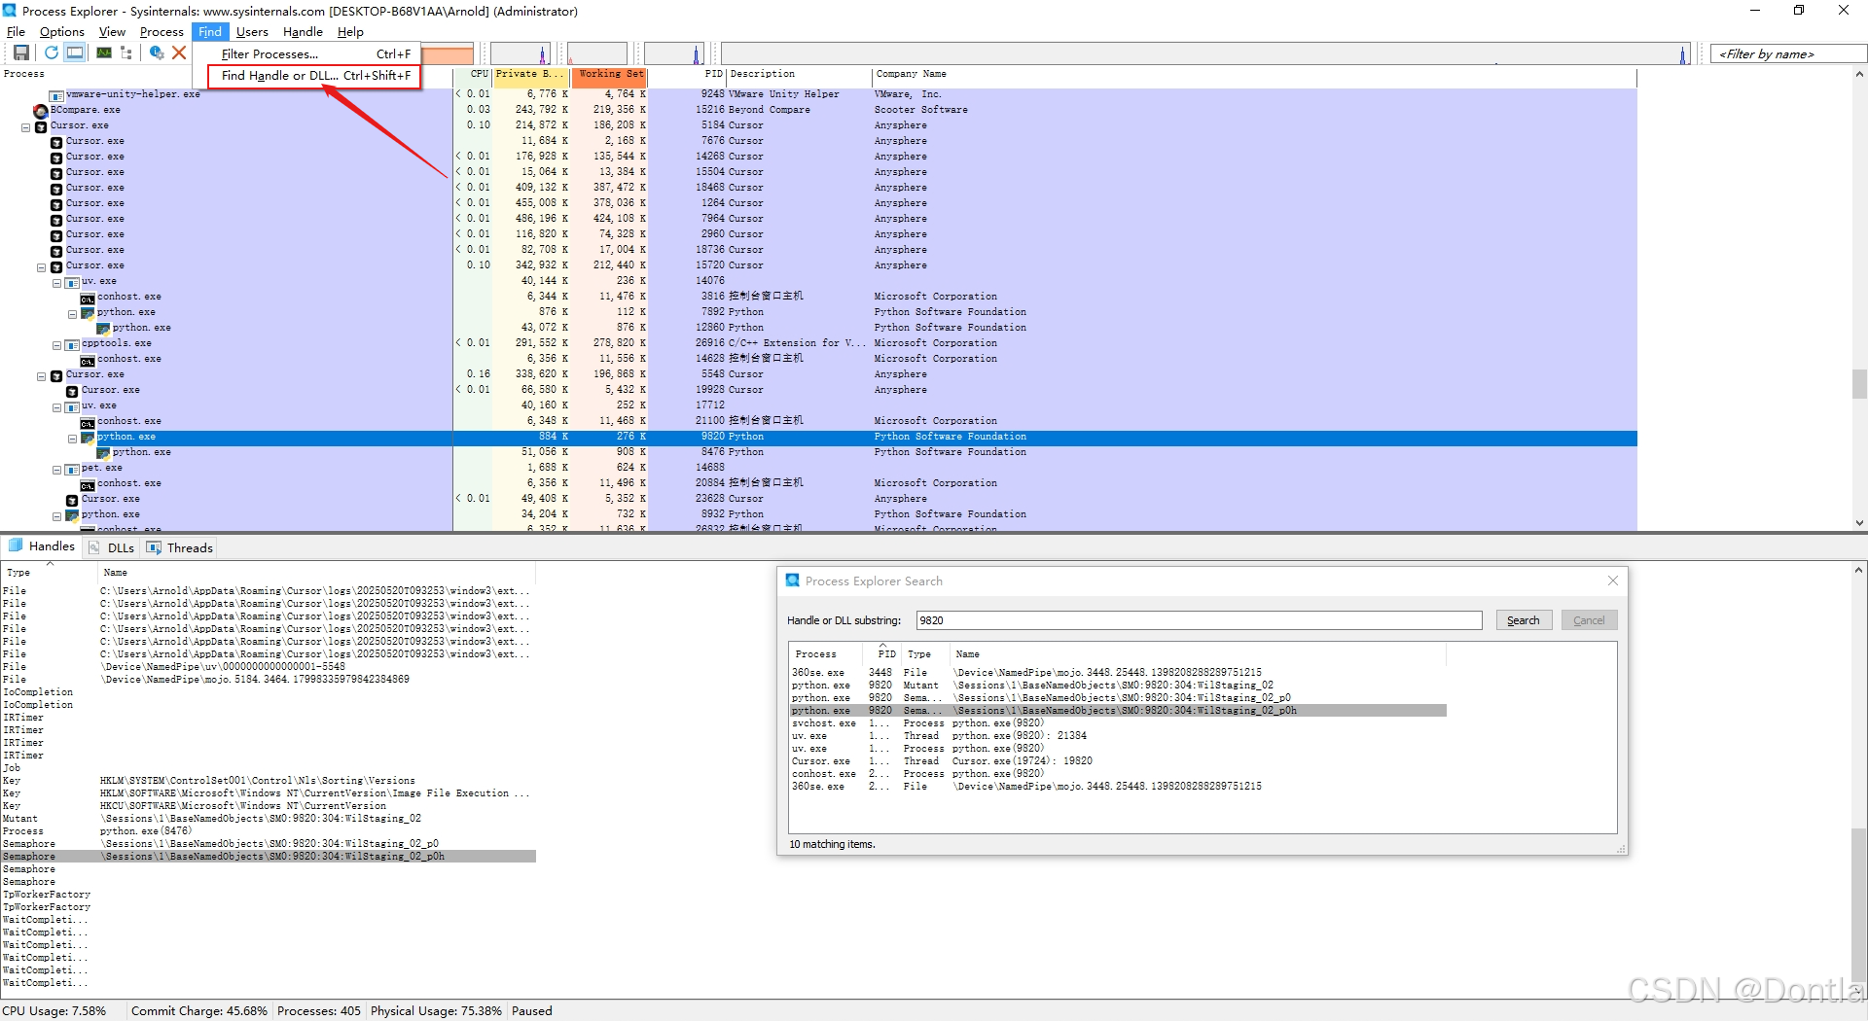Open the process Properties info-gear icon
Viewport: 1868px width, 1021px height.
pyautogui.click(x=156, y=53)
